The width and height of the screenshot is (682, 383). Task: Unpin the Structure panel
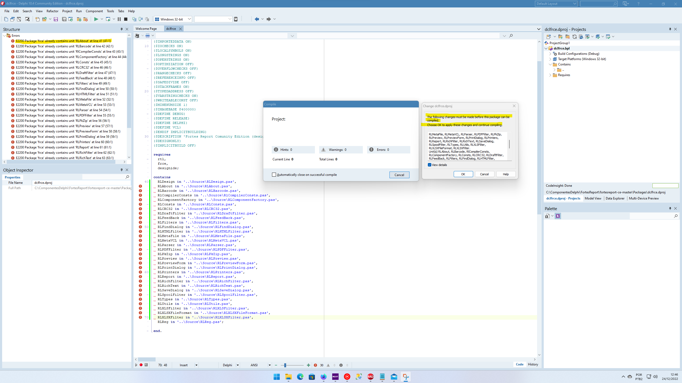coord(122,29)
